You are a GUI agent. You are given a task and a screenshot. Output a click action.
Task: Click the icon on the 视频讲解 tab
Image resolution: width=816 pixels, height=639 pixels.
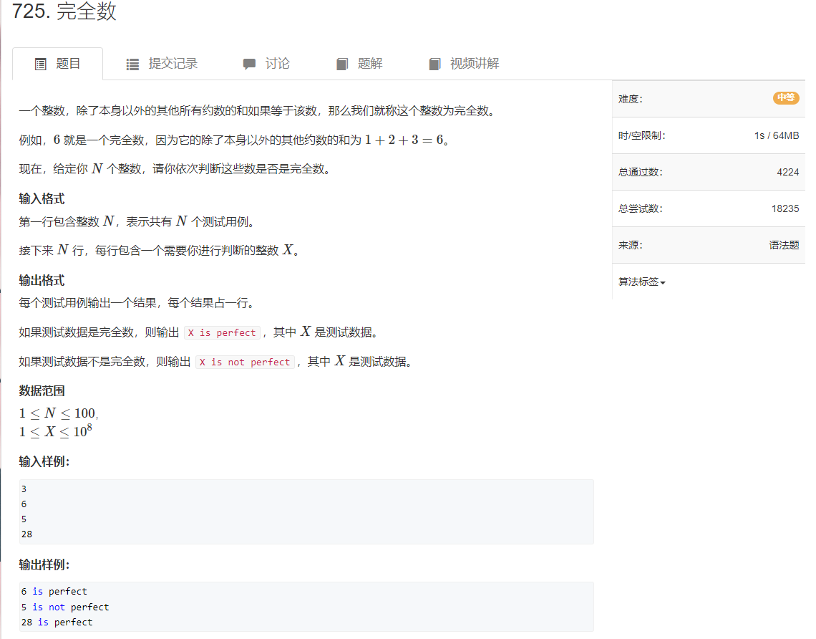pos(434,63)
